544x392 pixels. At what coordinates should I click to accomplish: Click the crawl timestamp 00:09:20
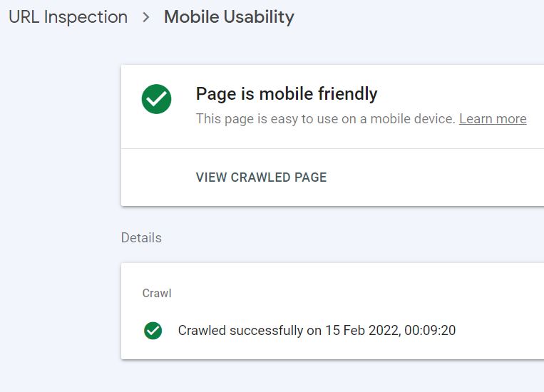(x=430, y=331)
